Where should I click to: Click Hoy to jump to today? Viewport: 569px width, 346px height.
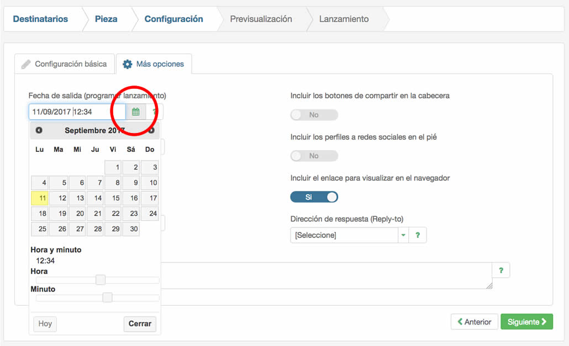(x=44, y=324)
